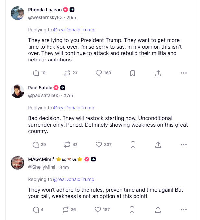Bookmark Rhonda LaJean's post

[133, 73]
